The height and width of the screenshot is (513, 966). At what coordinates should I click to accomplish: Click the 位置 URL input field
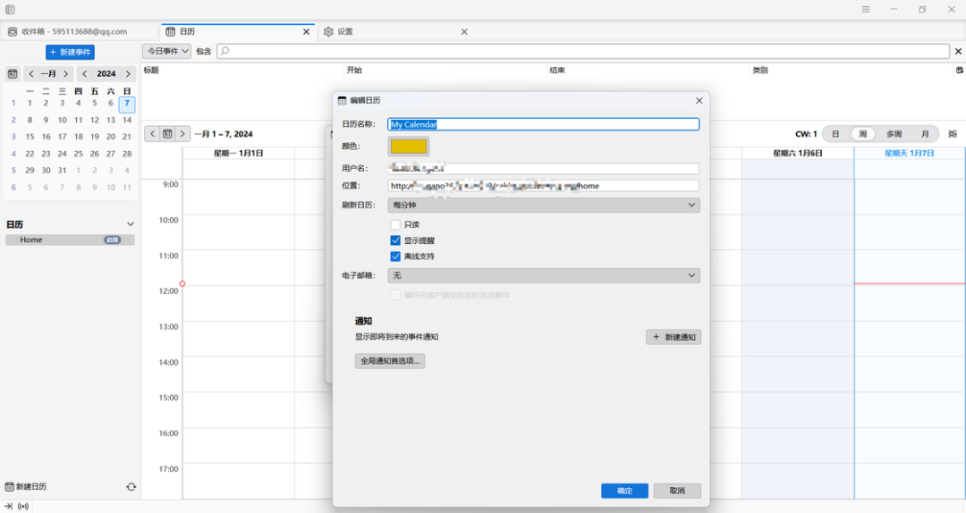point(544,185)
